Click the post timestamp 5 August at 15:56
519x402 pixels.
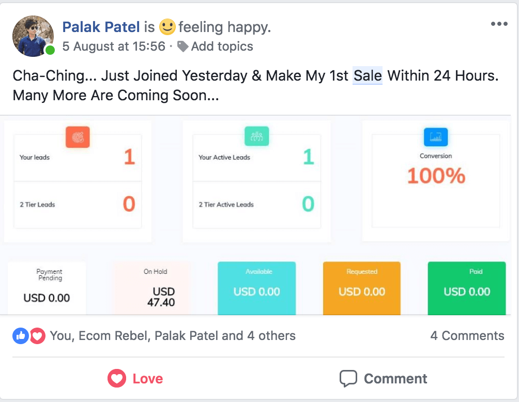(x=114, y=47)
